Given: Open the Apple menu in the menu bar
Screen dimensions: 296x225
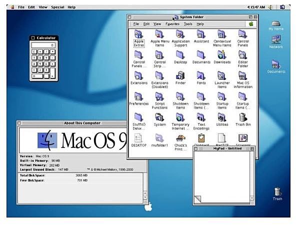Looking at the screenshot, I should (x=12, y=7).
